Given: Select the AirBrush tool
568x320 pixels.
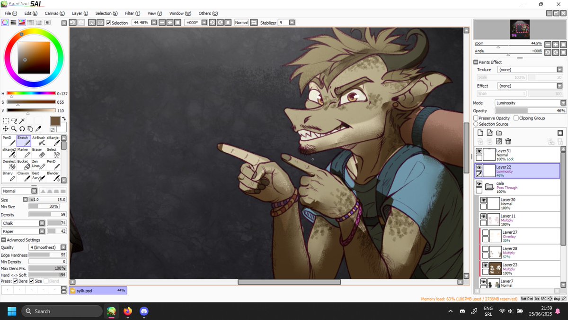Looking at the screenshot, I should [x=40, y=141].
